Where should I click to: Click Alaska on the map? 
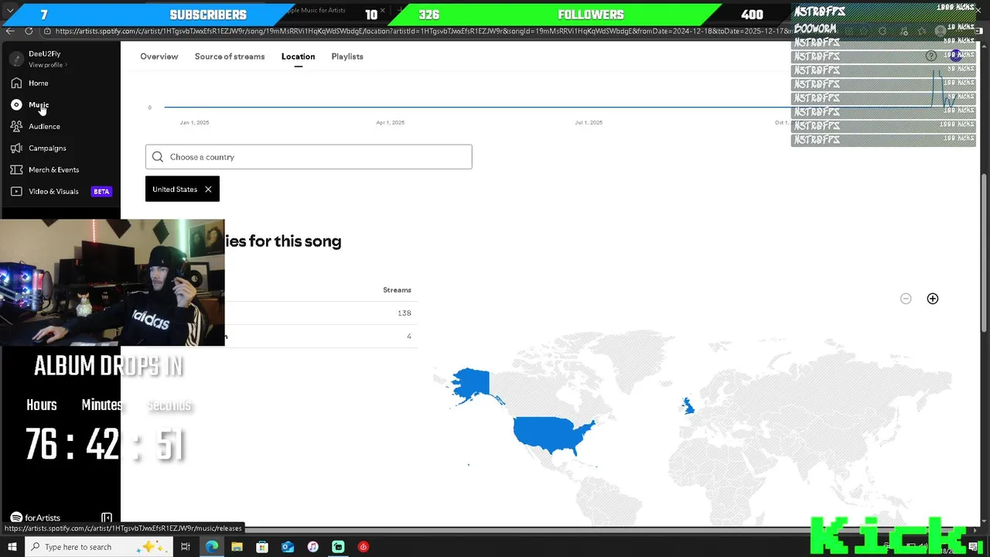pyautogui.click(x=472, y=384)
